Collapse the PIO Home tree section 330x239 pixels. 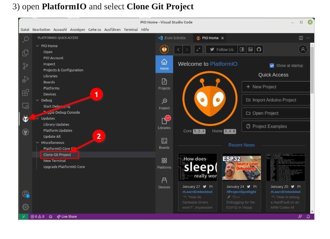click(37, 46)
